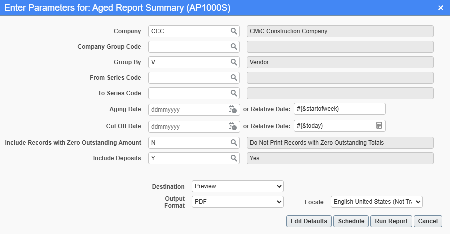
Task: Expand the Locale dropdown
Action: tap(376, 202)
